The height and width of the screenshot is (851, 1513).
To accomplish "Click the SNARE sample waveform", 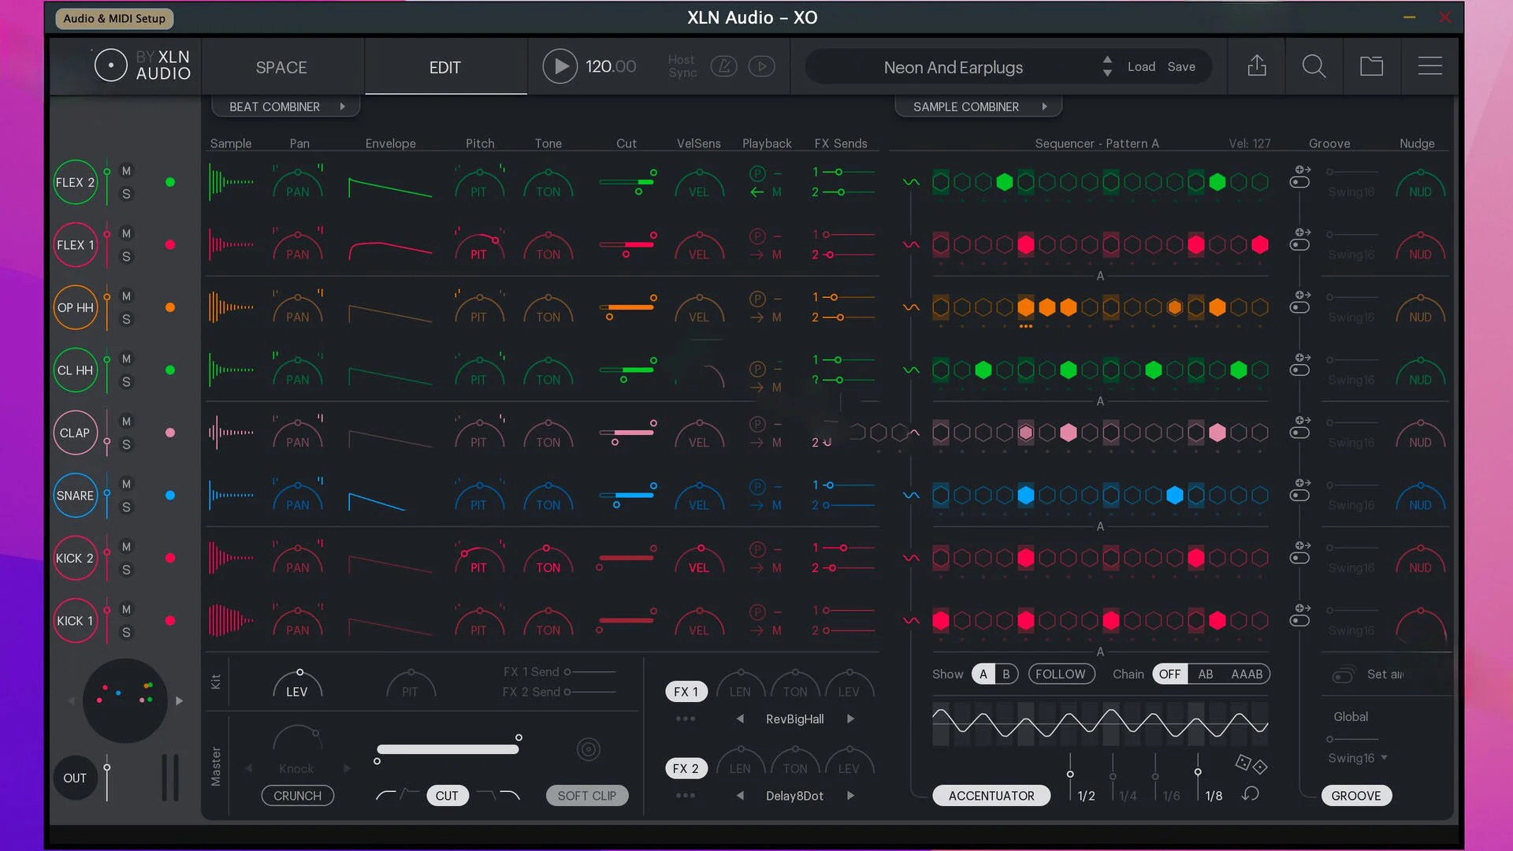I will point(231,495).
